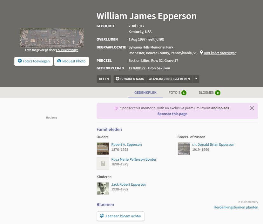The width and height of the screenshot is (263, 224).
Task: Open the Sylvania Hills Memorial Park link
Action: pos(151,47)
